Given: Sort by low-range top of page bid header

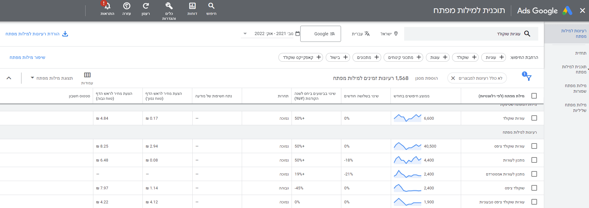Looking at the screenshot, I should point(164,96).
